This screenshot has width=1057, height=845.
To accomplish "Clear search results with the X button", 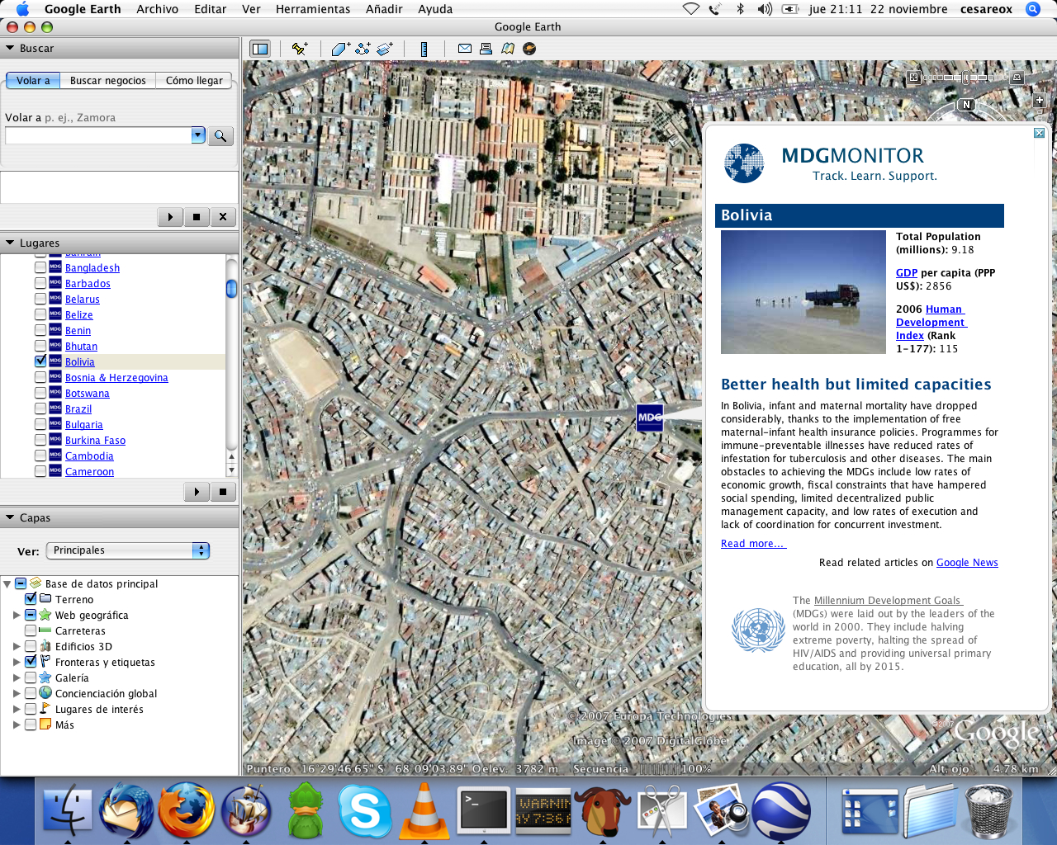I will tap(223, 217).
